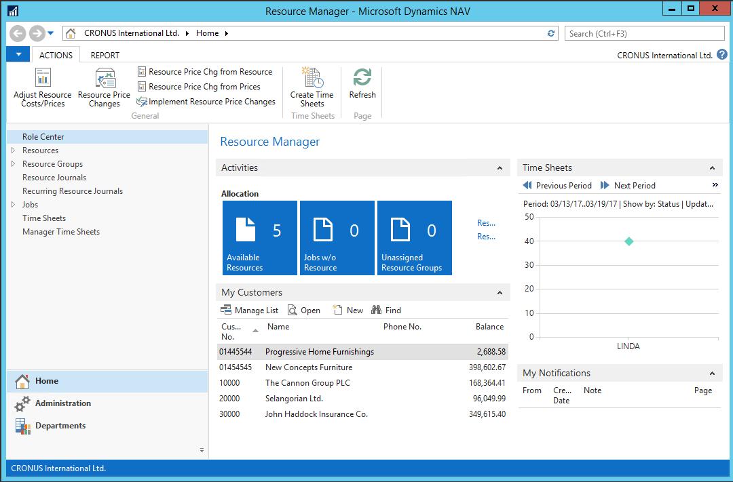Open Resource Price Changes from ribbon

[104, 78]
